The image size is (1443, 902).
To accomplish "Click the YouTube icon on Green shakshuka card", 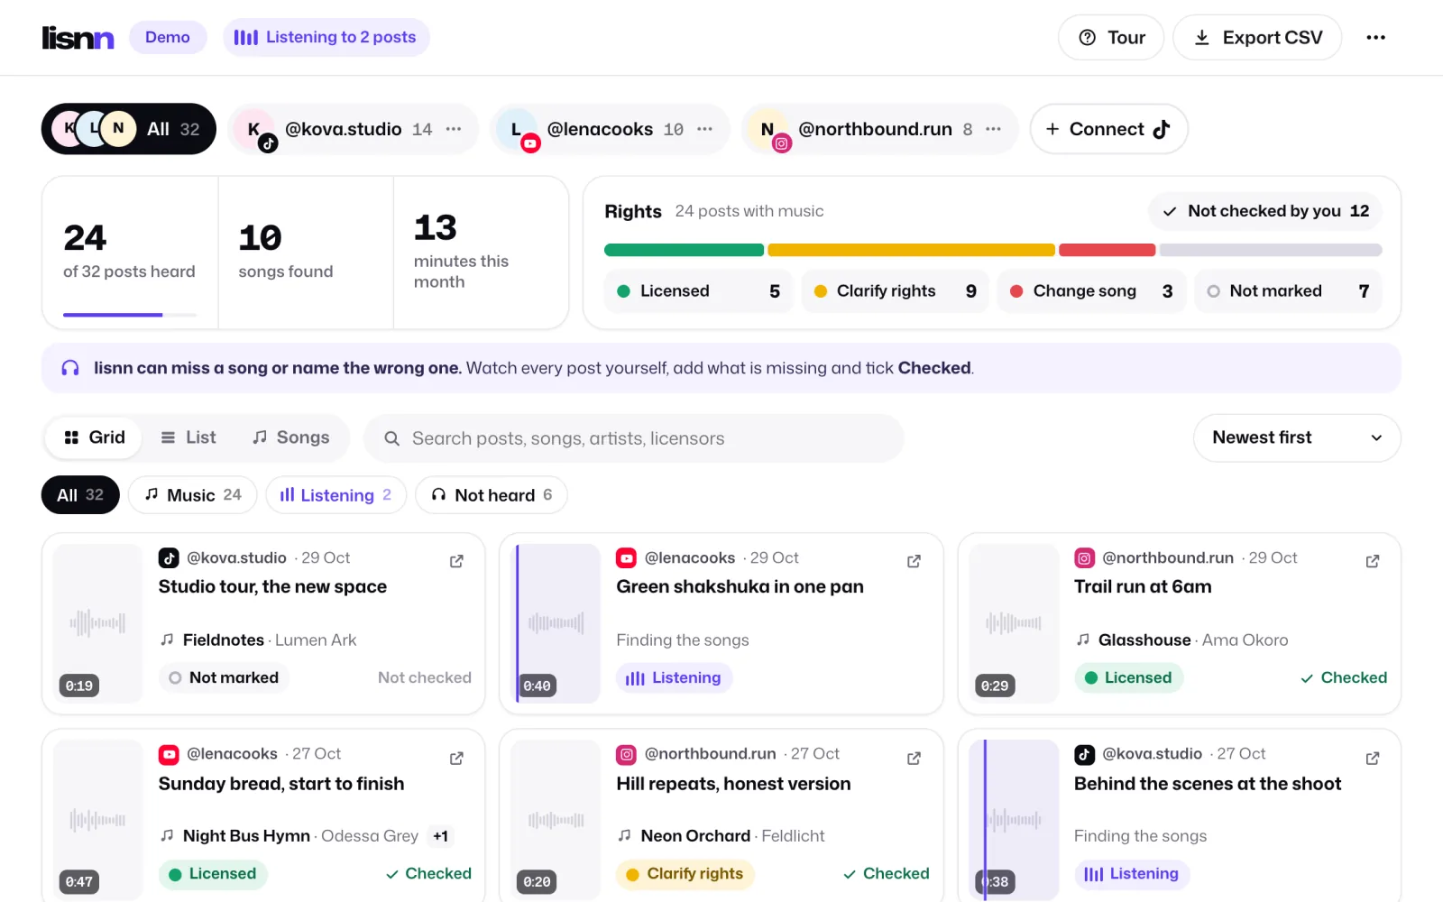I will pos(626,557).
